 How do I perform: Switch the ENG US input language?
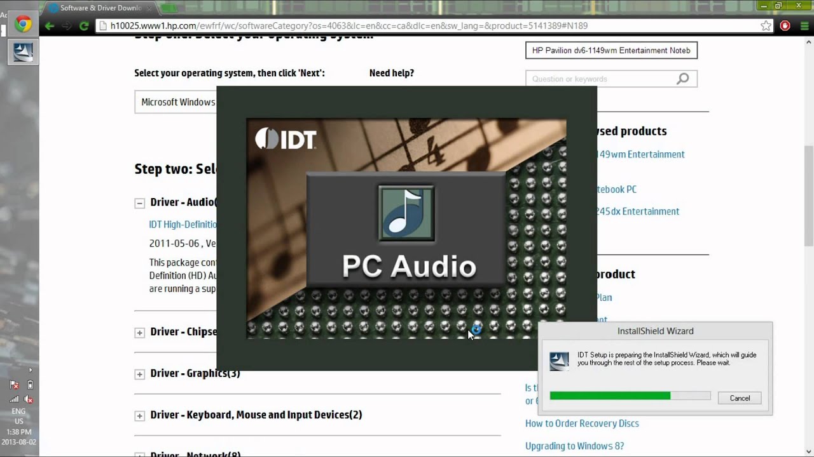coord(19,416)
